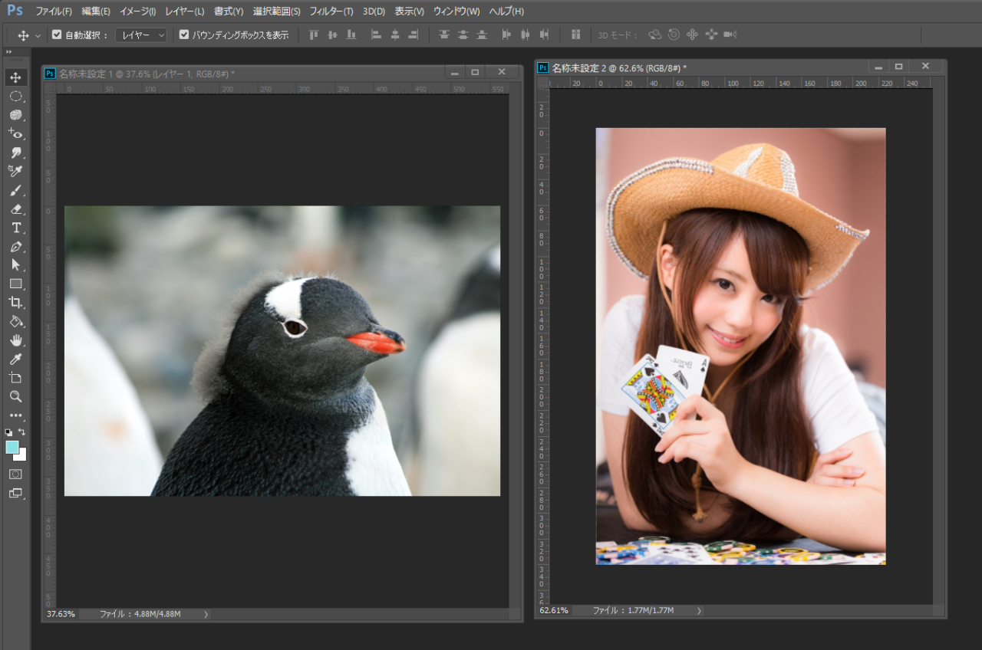Click the distribute top edges icon
This screenshot has width=982, height=650.
pos(444,34)
